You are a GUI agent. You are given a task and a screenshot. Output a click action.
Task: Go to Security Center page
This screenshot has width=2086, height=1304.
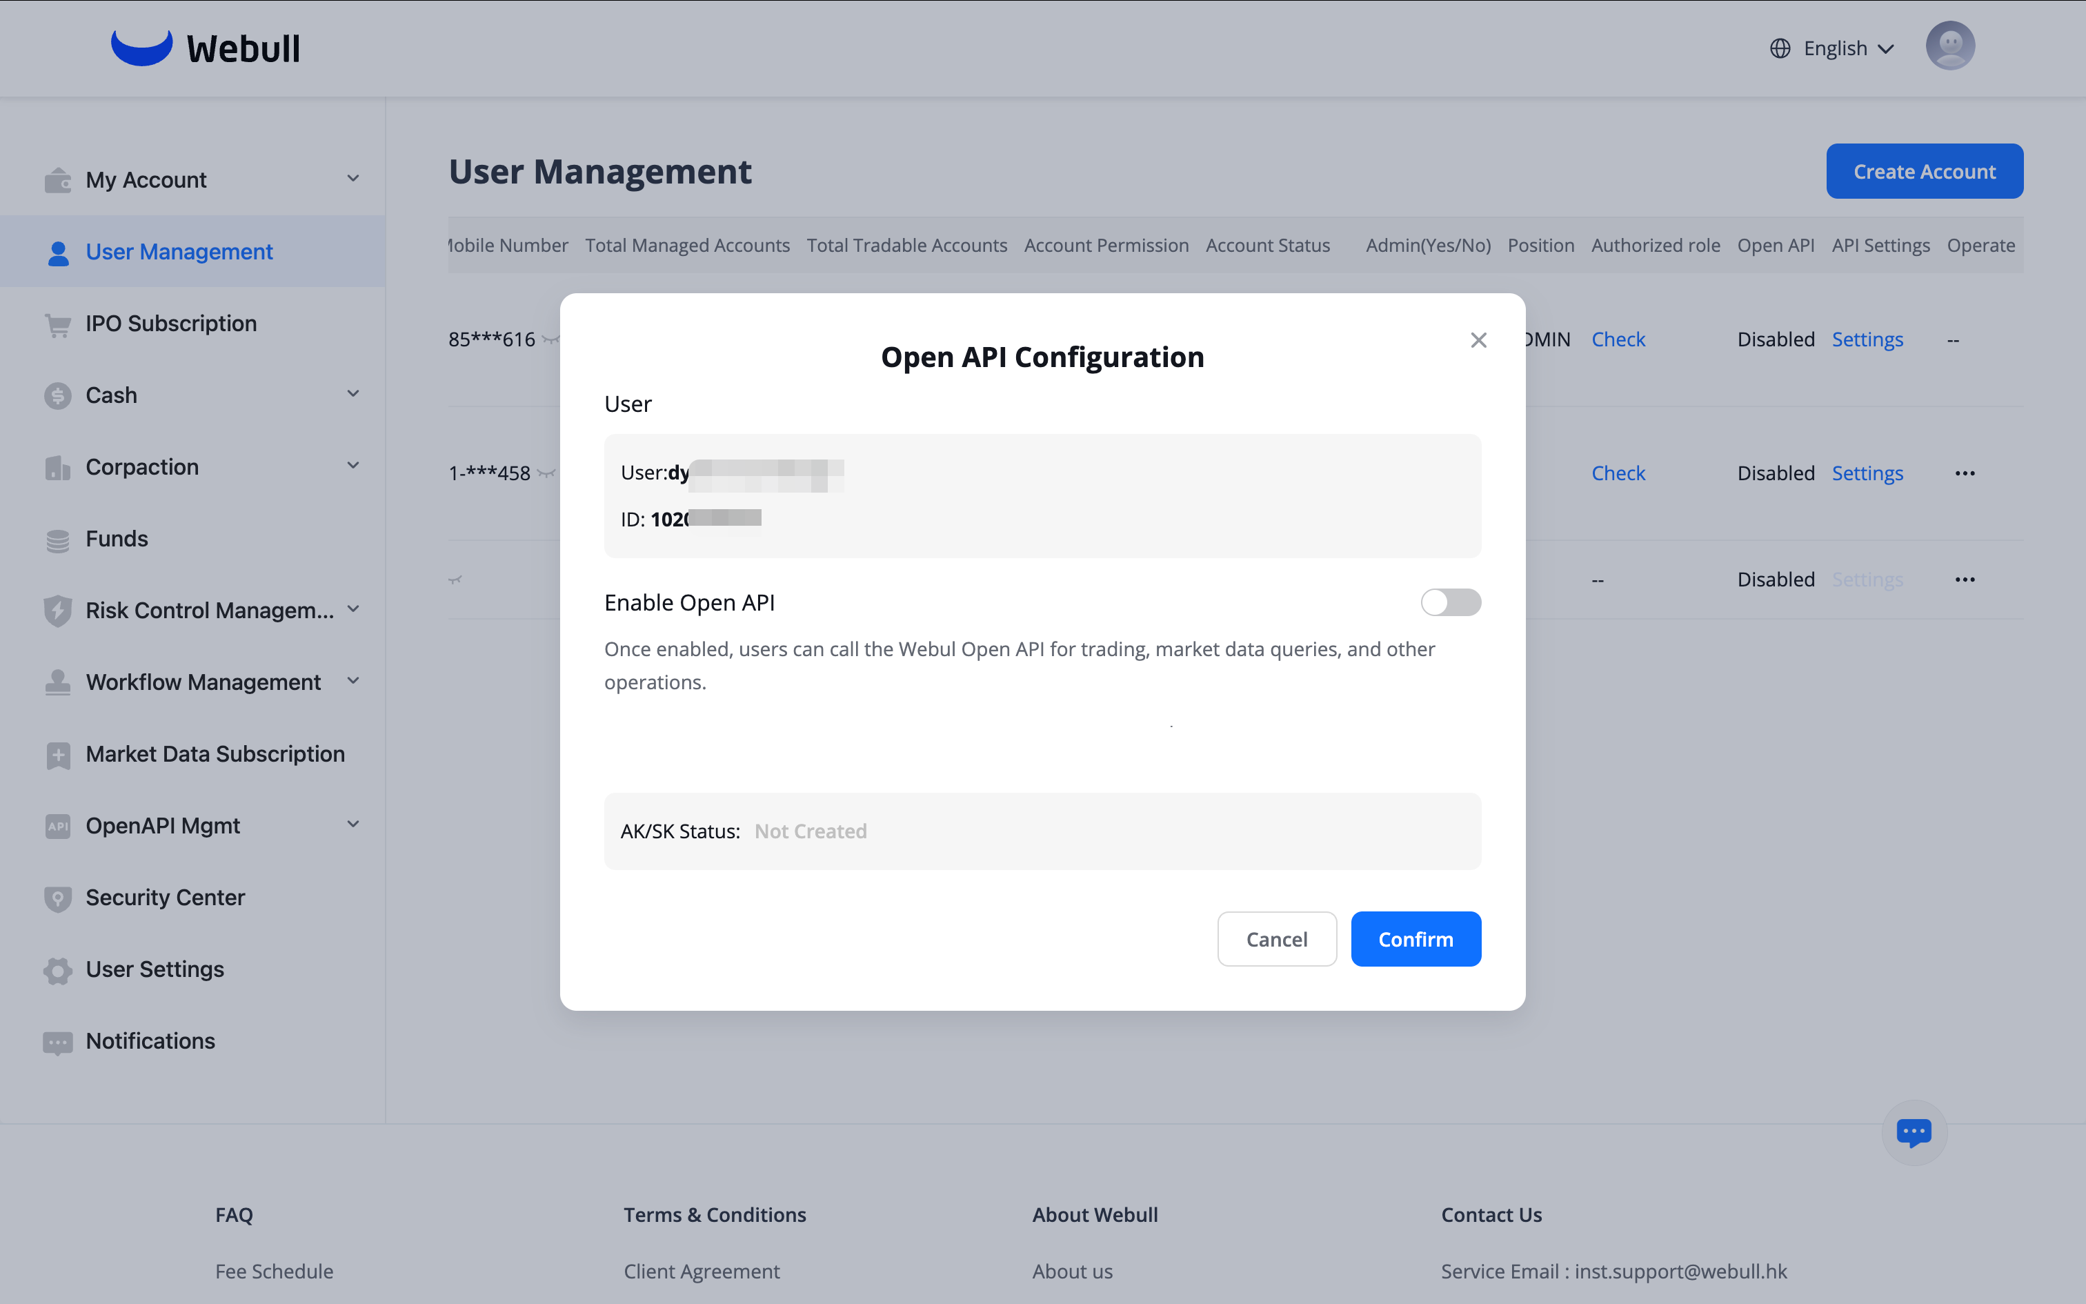165,897
